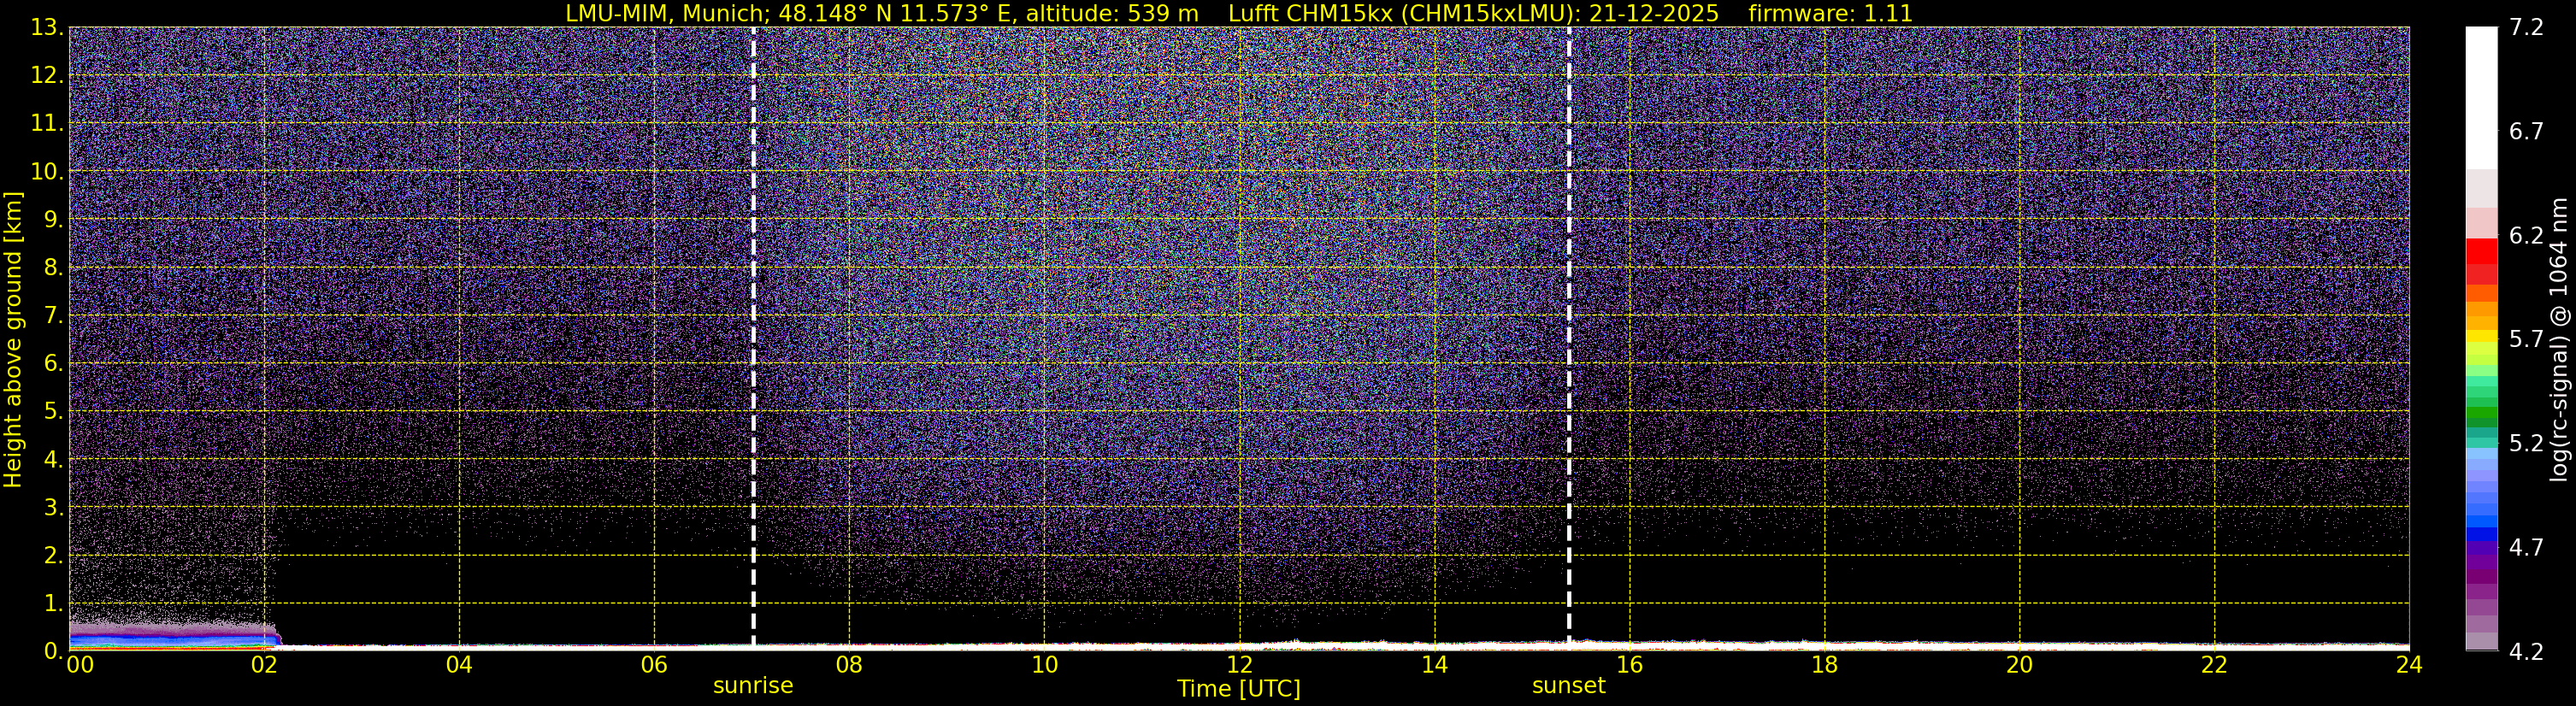Click the "10" tick on the time axis
The image size is (2576, 706).
[1044, 665]
